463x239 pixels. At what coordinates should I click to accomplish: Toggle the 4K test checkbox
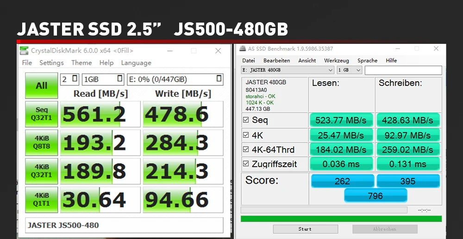tap(246, 135)
